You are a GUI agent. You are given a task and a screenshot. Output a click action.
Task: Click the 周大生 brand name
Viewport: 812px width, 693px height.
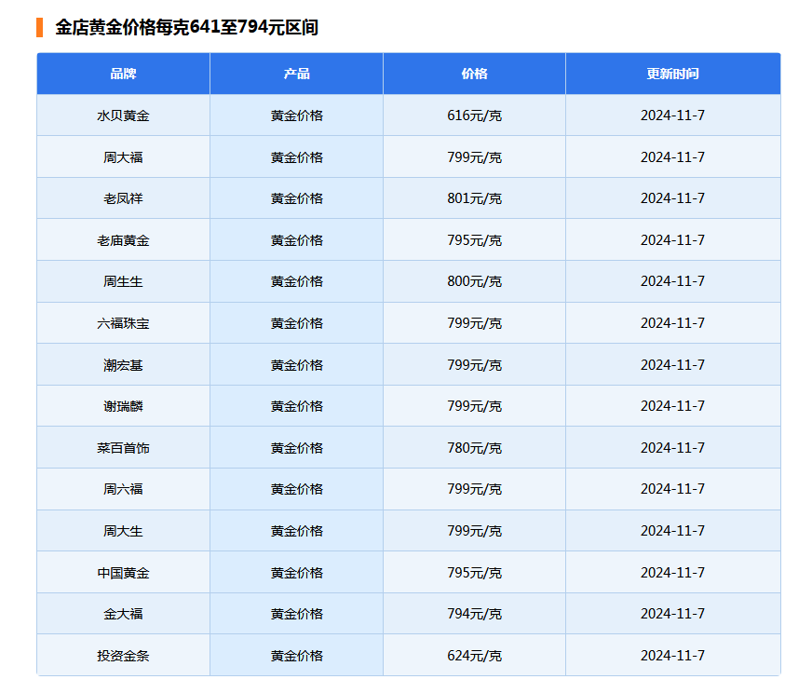(123, 530)
